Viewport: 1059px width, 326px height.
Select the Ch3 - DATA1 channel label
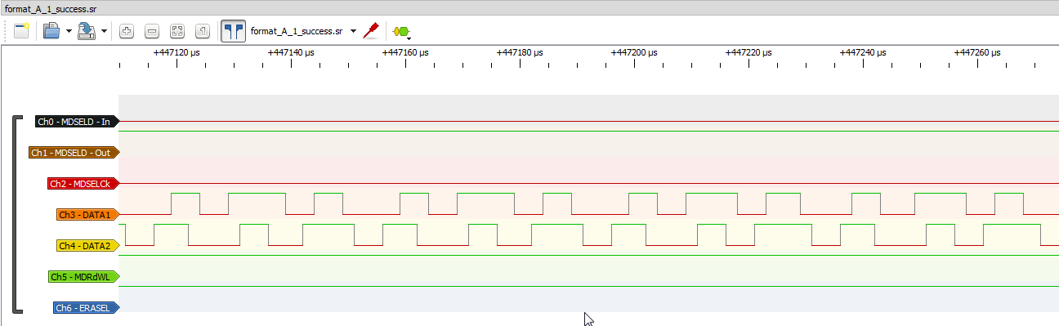pyautogui.click(x=87, y=215)
